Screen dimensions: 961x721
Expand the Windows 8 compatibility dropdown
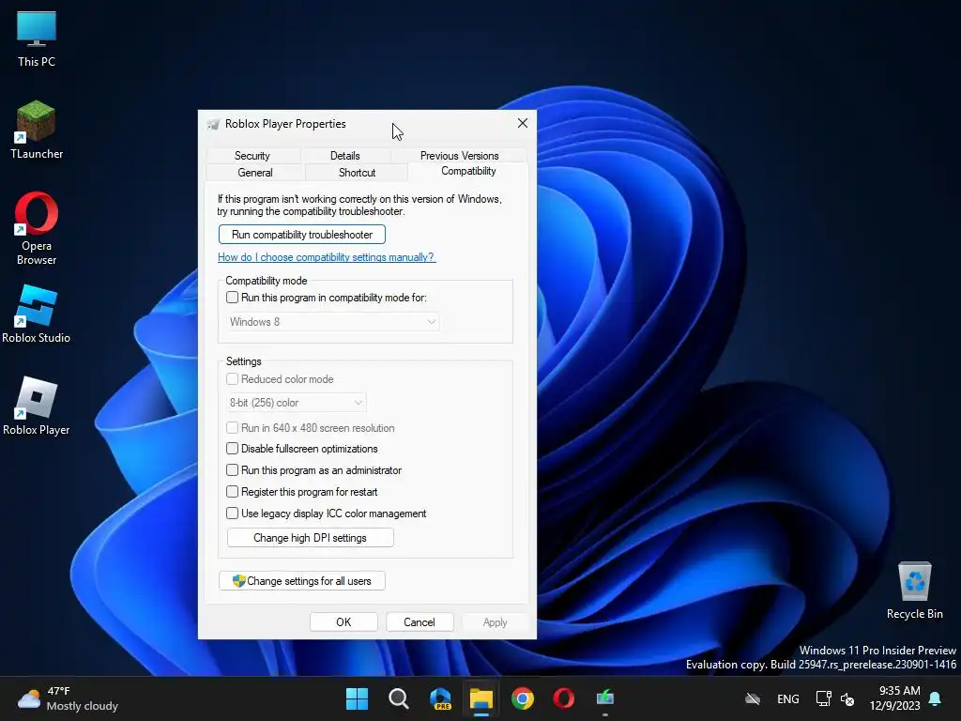coord(332,322)
